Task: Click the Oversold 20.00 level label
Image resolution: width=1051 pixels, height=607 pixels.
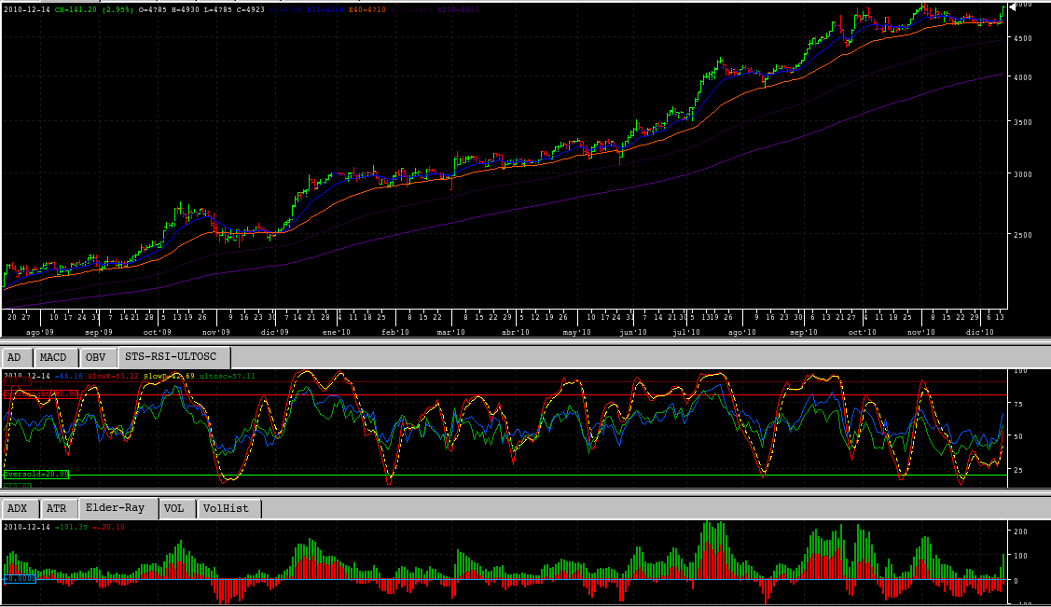Action: pyautogui.click(x=36, y=474)
